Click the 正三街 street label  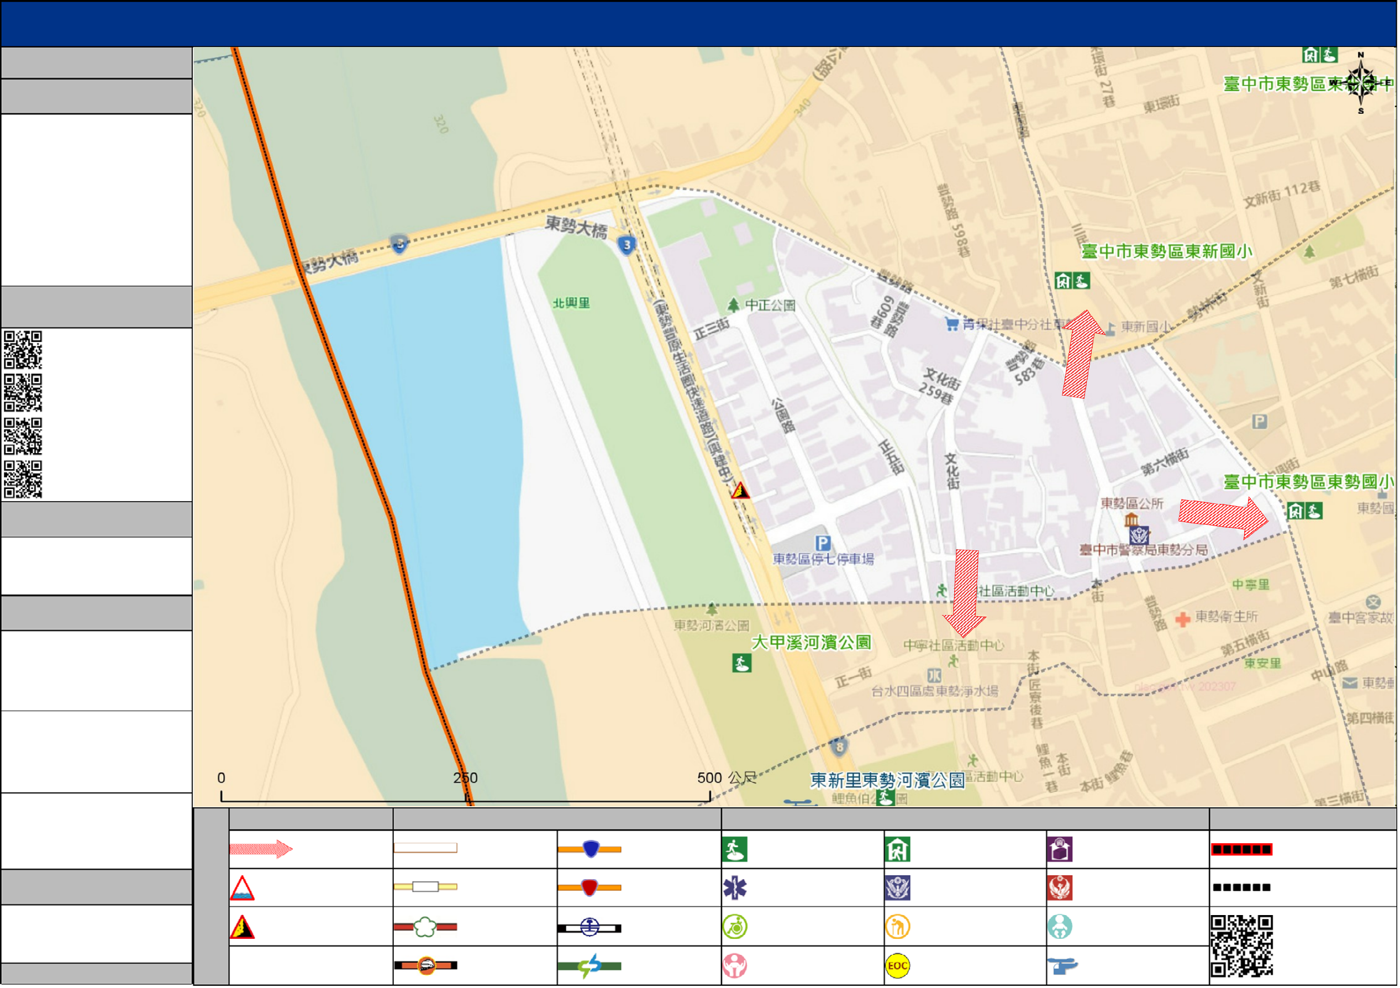(713, 329)
